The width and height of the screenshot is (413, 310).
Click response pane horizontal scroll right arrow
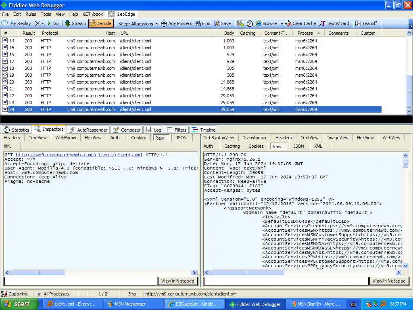point(398,272)
